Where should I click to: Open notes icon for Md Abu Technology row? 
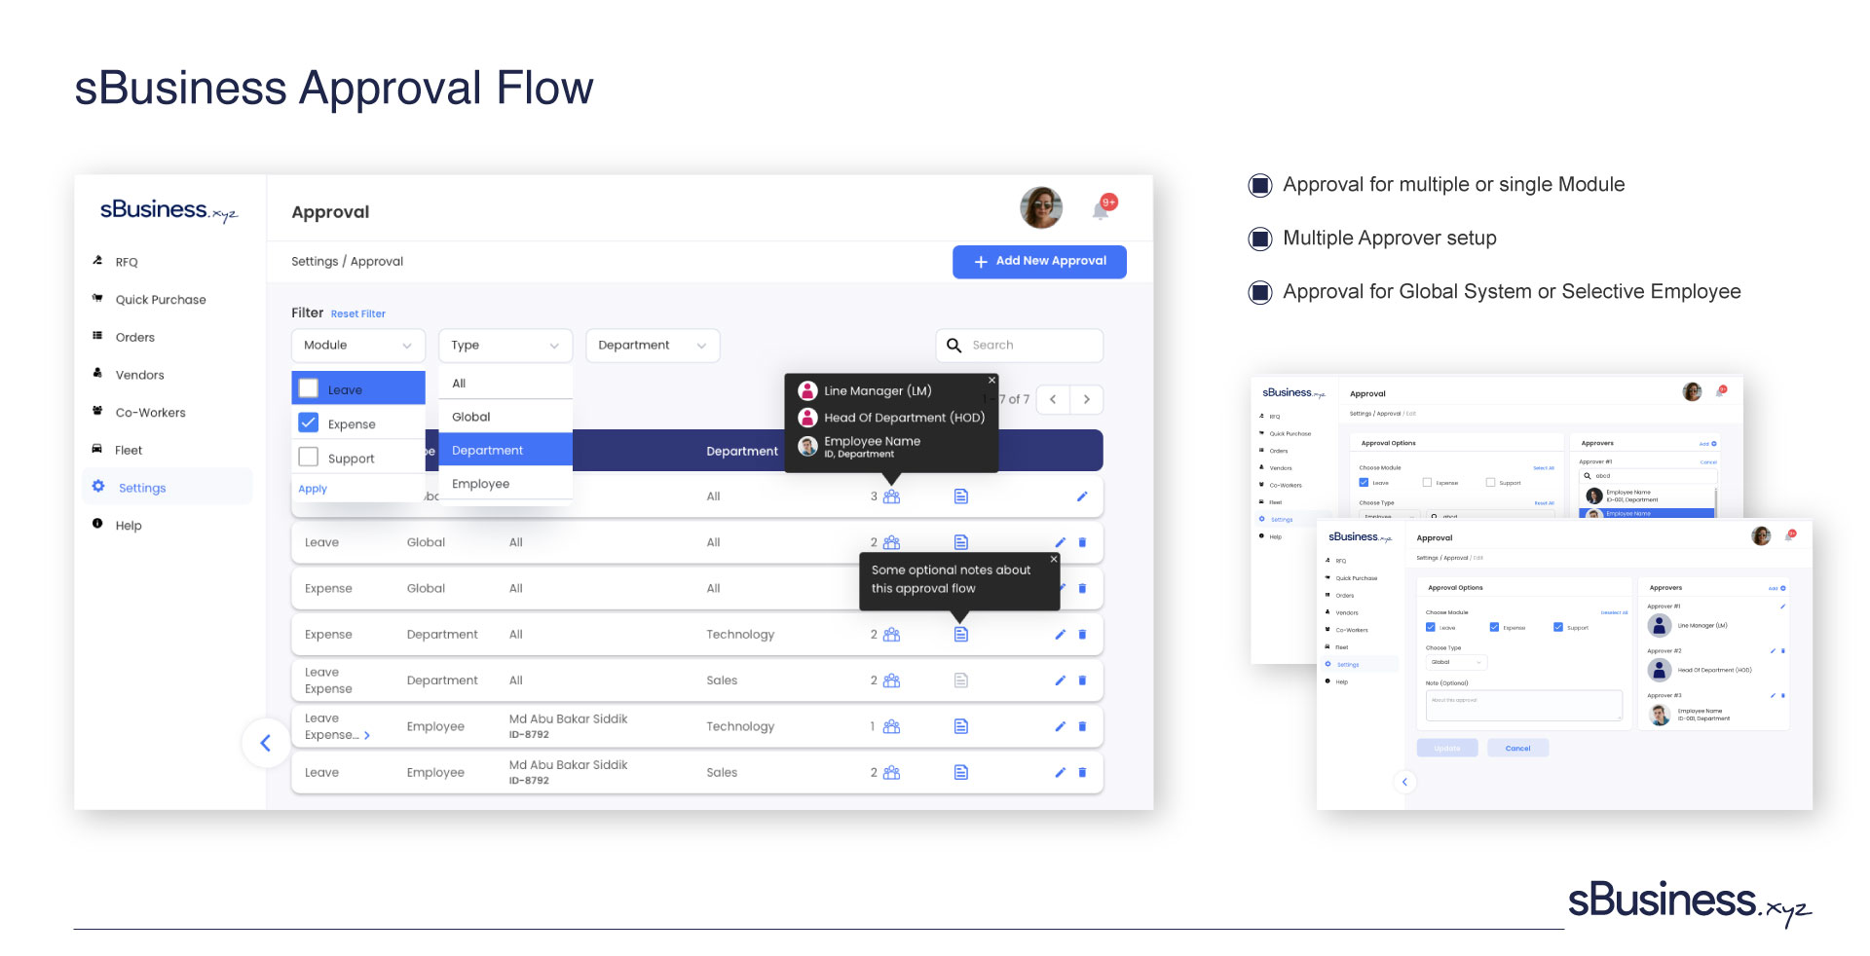960,726
